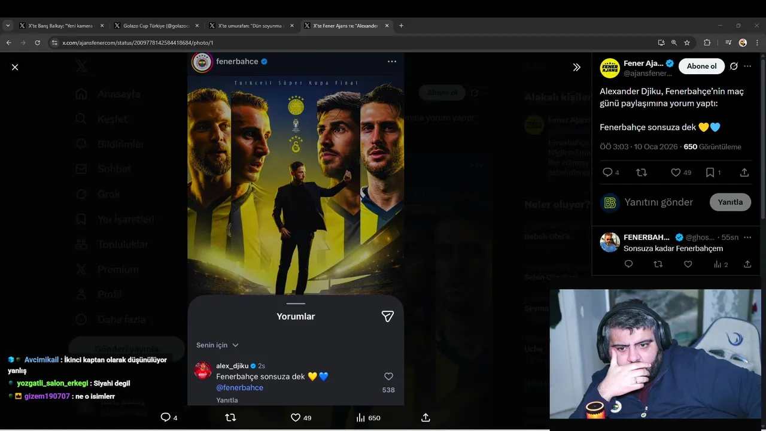Click the repost icon below the photo
Viewport: 766px width, 431px height.
coord(230,418)
